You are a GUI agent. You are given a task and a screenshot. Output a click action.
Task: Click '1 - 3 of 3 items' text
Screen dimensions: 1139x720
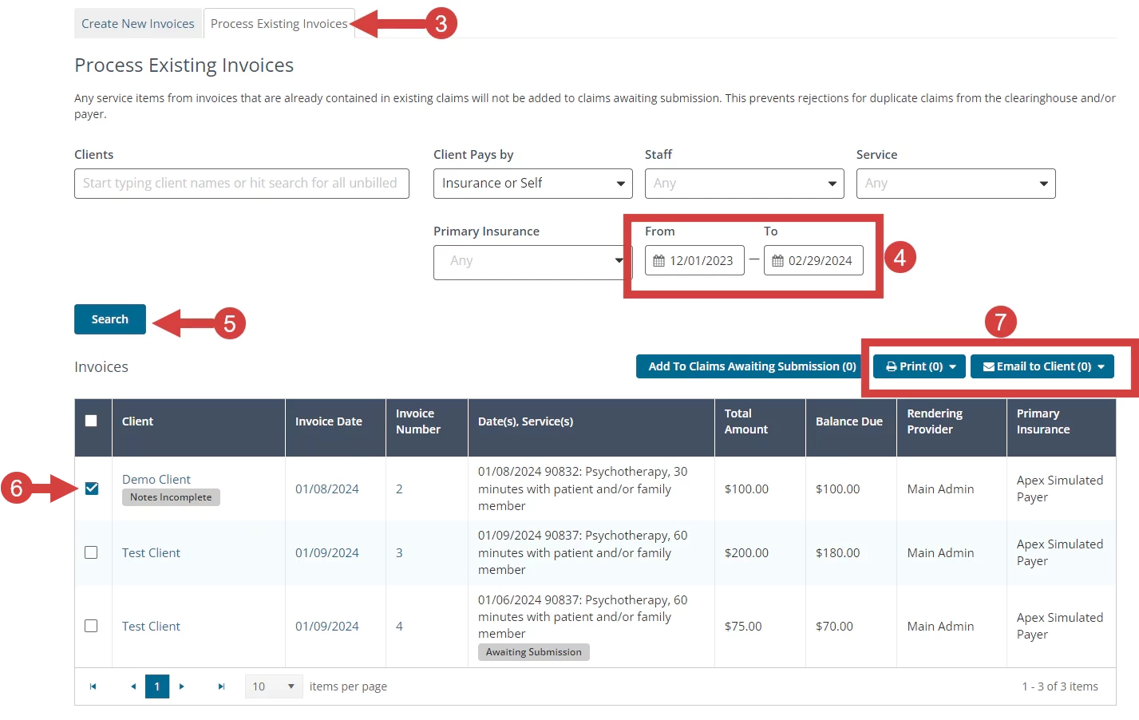(x=1060, y=686)
